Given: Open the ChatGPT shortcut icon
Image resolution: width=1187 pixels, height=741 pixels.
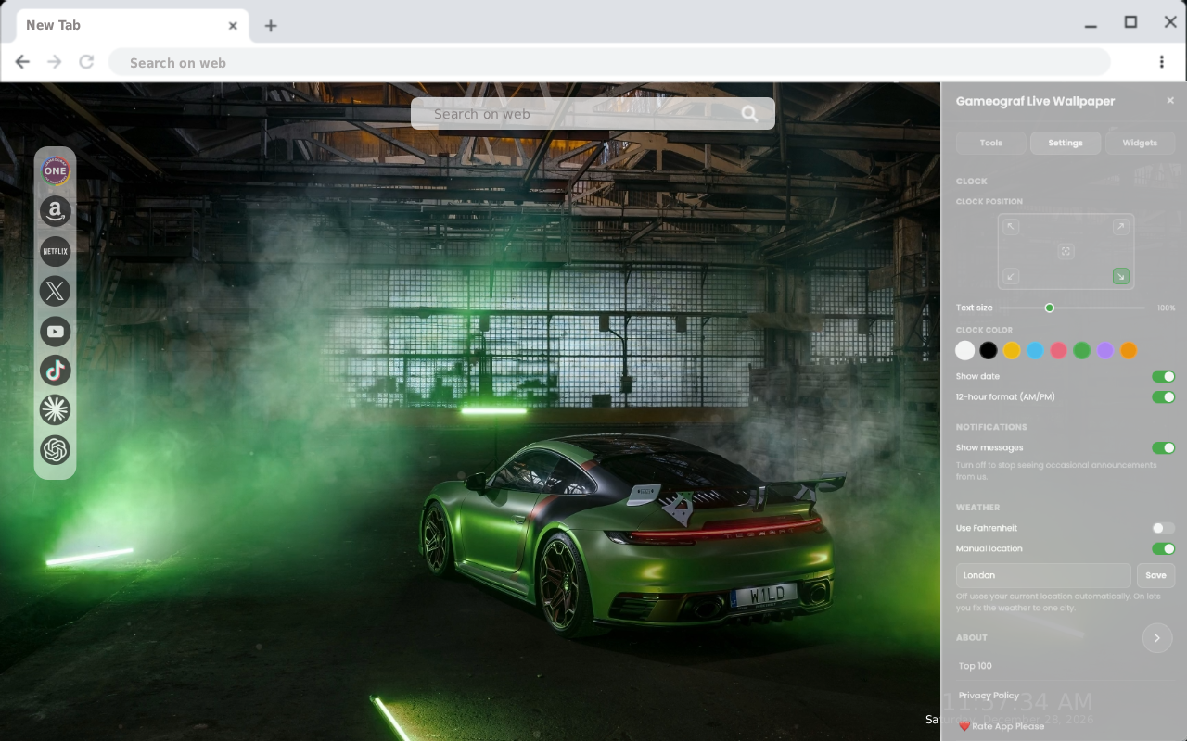Looking at the screenshot, I should coord(56,450).
